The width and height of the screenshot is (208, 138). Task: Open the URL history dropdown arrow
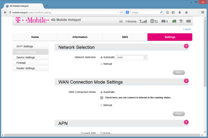pyautogui.click(x=118, y=12)
